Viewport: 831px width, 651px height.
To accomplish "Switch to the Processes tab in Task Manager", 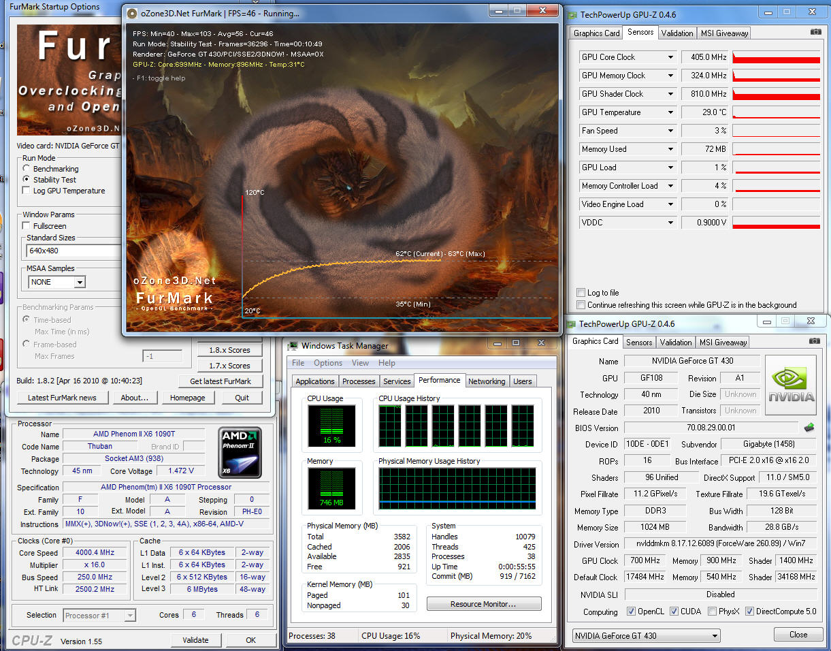I will 359,381.
